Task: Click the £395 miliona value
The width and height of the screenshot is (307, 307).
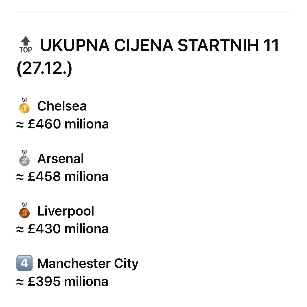Action: [x=67, y=281]
